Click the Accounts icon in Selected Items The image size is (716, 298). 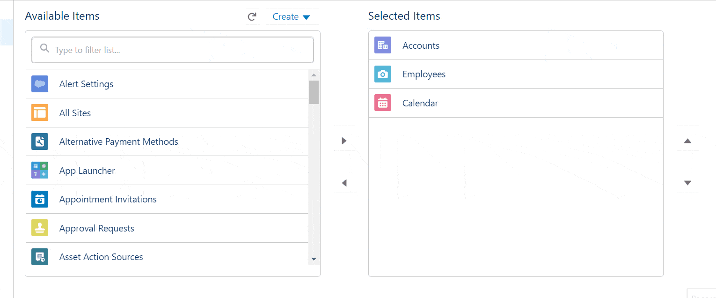[x=383, y=45]
